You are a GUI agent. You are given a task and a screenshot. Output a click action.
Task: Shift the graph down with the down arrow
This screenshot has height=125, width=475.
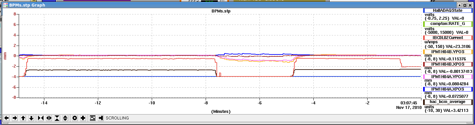pos(31,118)
